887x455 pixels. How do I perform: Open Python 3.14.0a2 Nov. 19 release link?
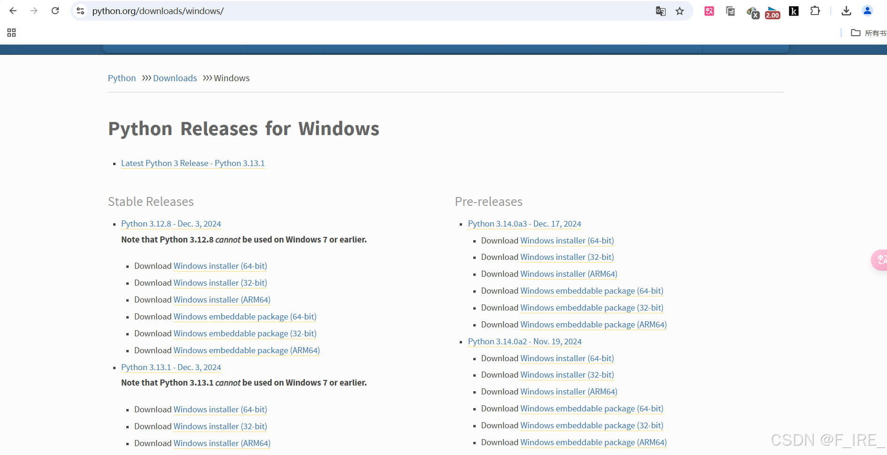coord(525,341)
